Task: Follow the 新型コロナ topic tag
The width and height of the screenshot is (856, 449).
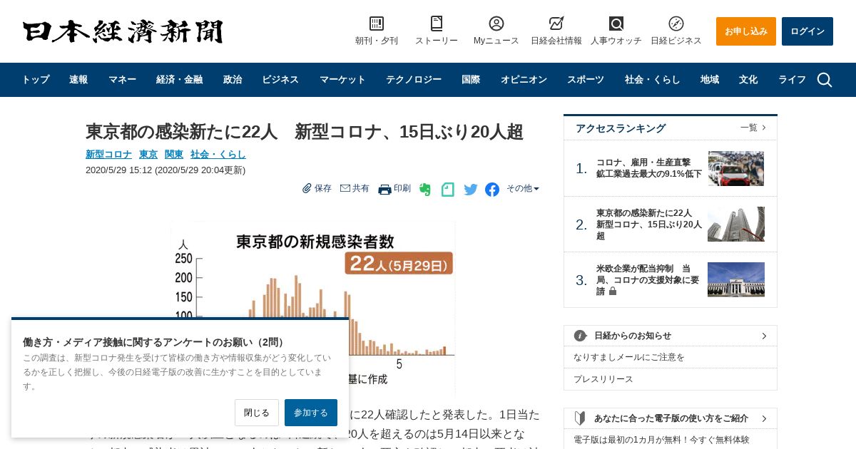Action: pyautogui.click(x=108, y=154)
